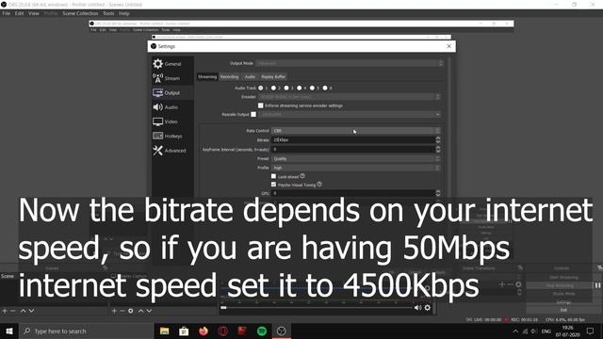Open the Encoder dropdown

(x=350, y=97)
